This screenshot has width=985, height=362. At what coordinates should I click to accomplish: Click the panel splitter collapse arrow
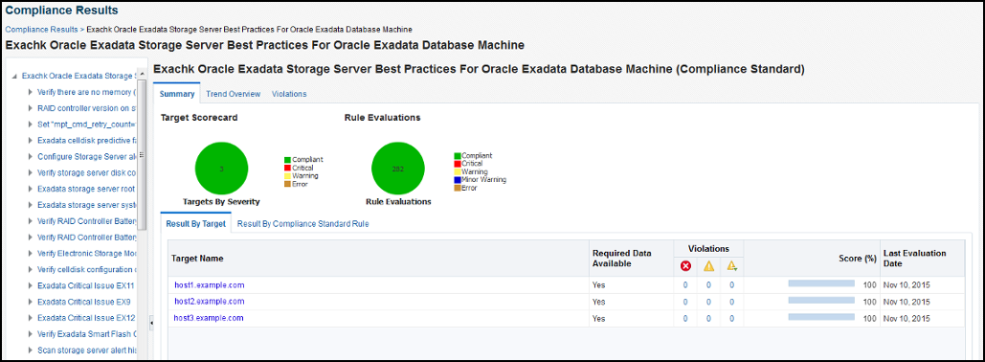tap(151, 323)
